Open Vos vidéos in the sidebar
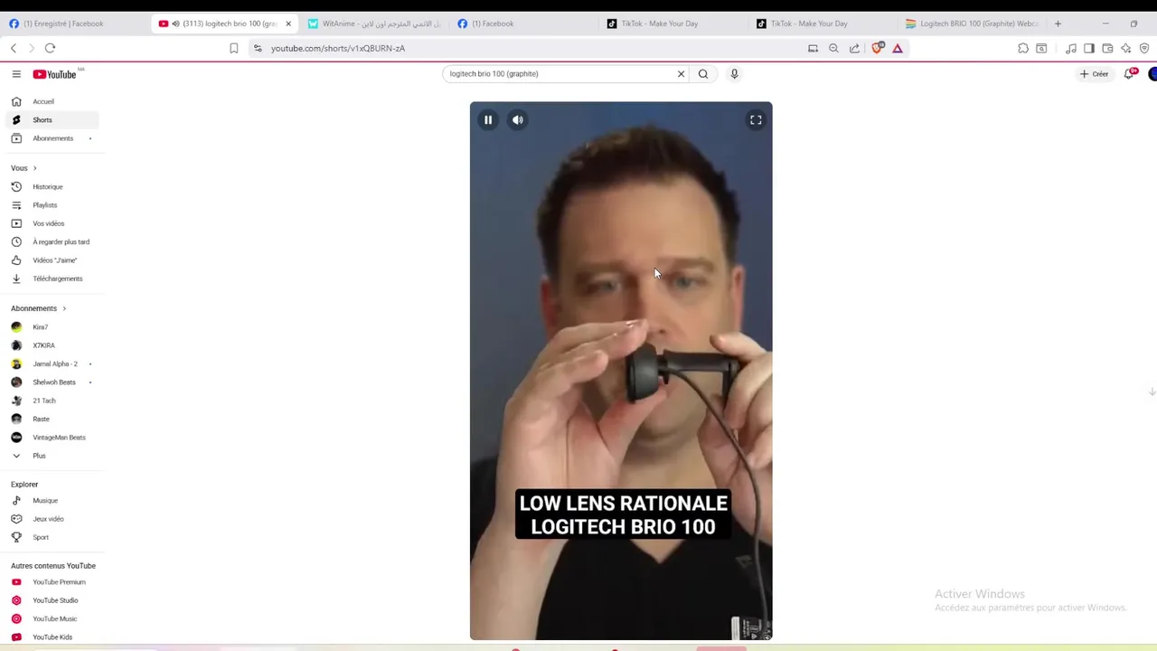 pyautogui.click(x=52, y=223)
